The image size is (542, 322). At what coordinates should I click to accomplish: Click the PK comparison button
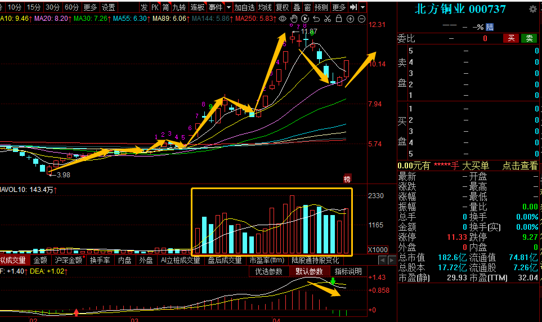coord(155,7)
